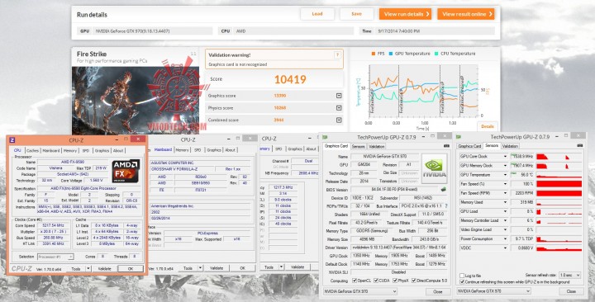The image size is (595, 302).
Task: Click the screenshot camera icon in GPU-Z Sensors window
Action: point(579,146)
